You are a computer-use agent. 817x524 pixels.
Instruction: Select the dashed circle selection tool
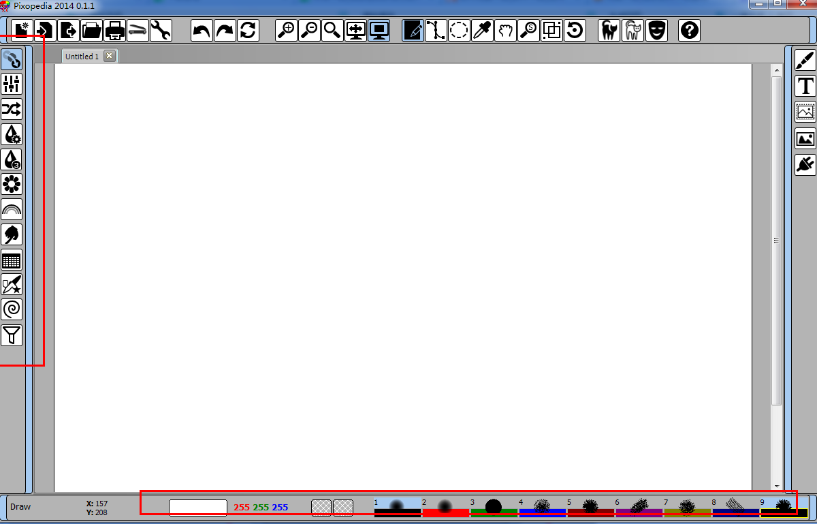click(x=459, y=30)
